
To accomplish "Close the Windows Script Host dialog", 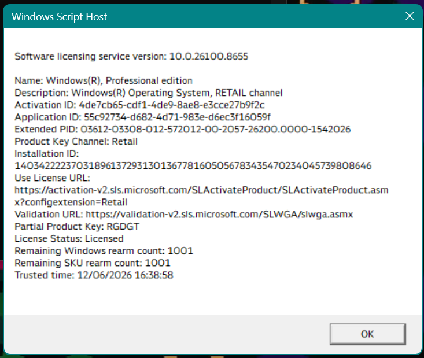I will pos(410,16).
